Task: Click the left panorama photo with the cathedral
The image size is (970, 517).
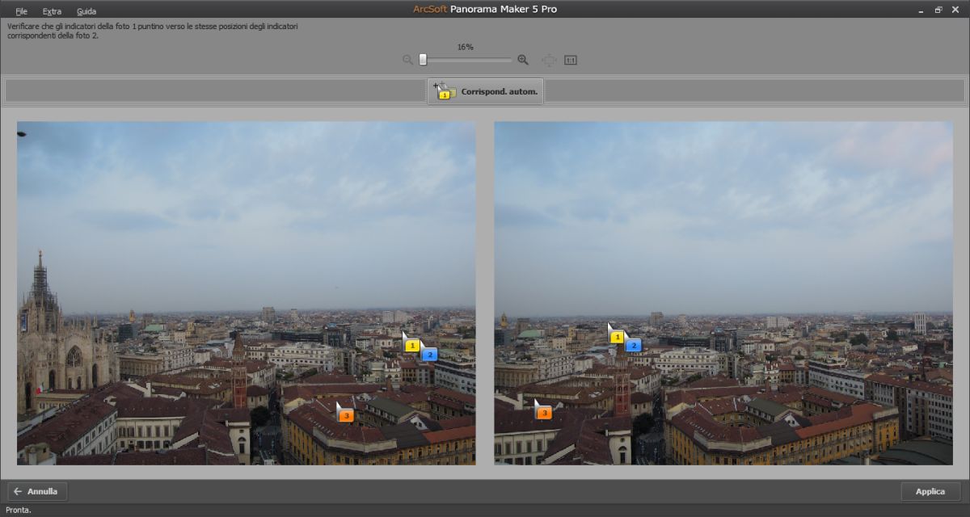Action: click(x=247, y=293)
